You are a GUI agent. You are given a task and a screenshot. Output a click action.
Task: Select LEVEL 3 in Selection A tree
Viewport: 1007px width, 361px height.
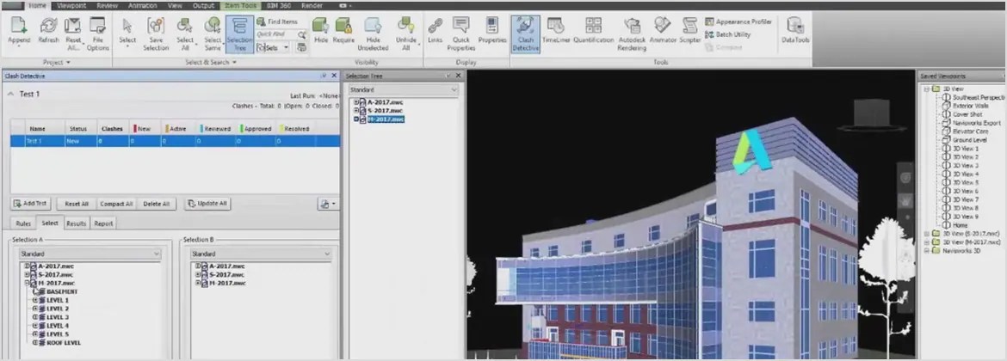57,317
